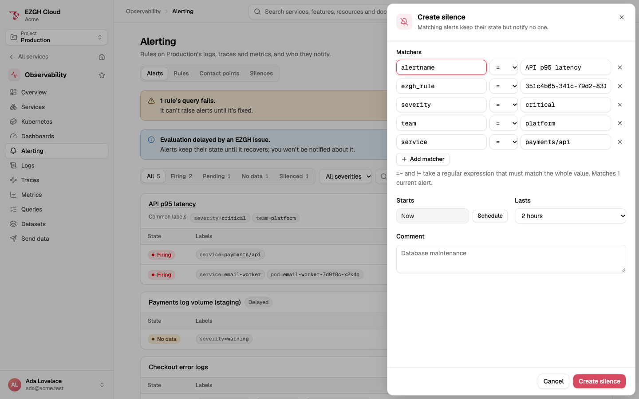Open Send data in the sidebar
Viewport: 639px width, 399px height.
coord(56,239)
